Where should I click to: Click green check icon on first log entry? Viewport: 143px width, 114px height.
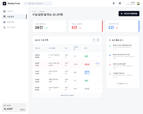coord(110,46)
